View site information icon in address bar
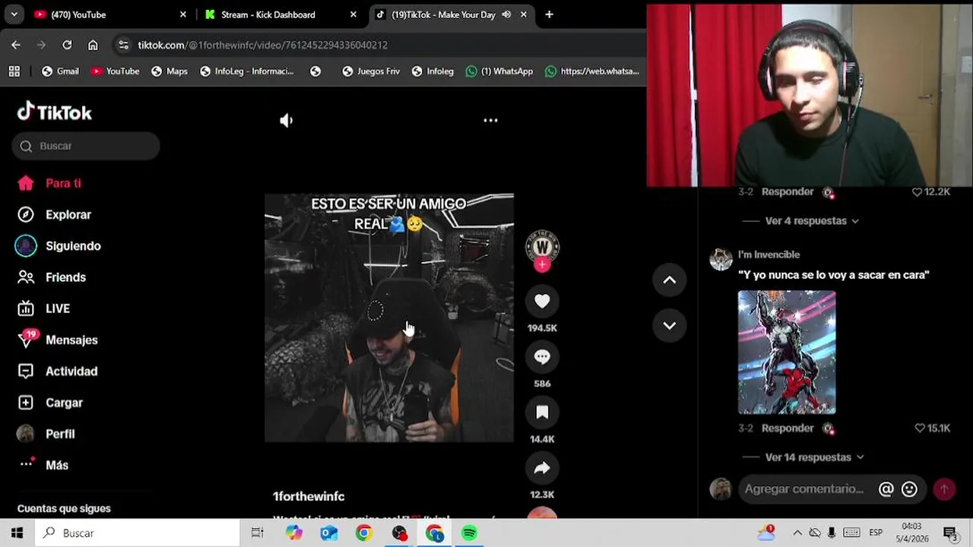973x547 pixels. 124,45
